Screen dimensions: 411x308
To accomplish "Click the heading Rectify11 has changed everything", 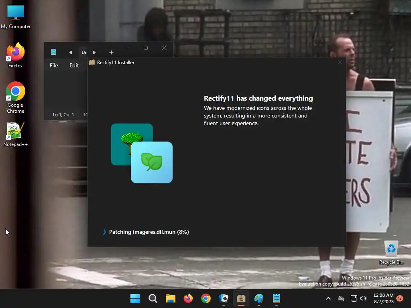I will 258,98.
